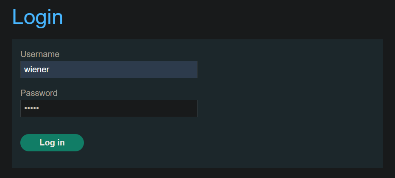The width and height of the screenshot is (395, 178).
Task: Click the Username label text
Action: [40, 54]
